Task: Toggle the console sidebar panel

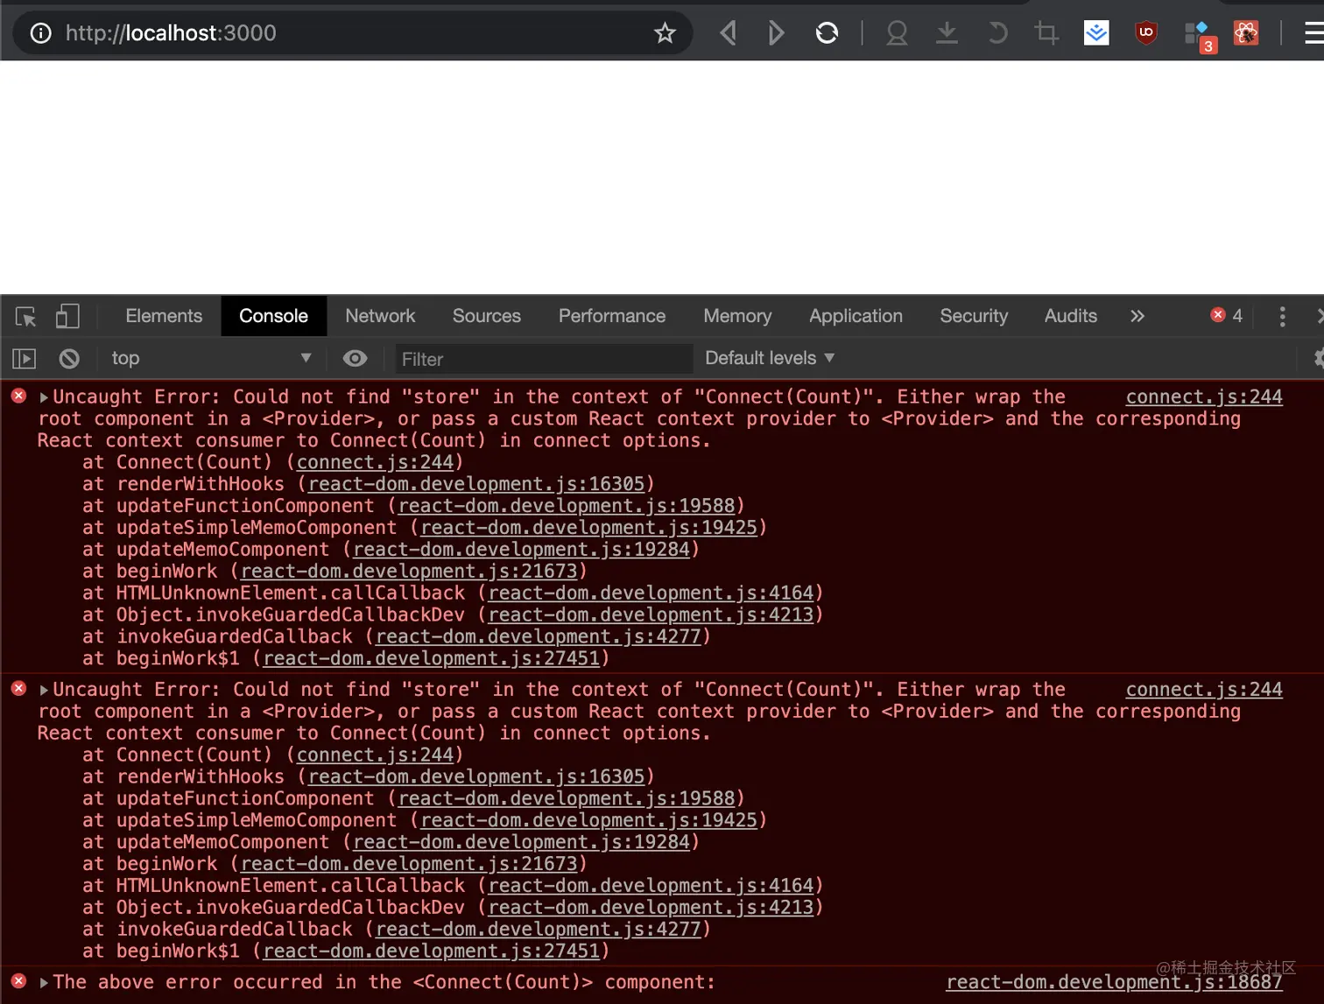Action: [25, 359]
